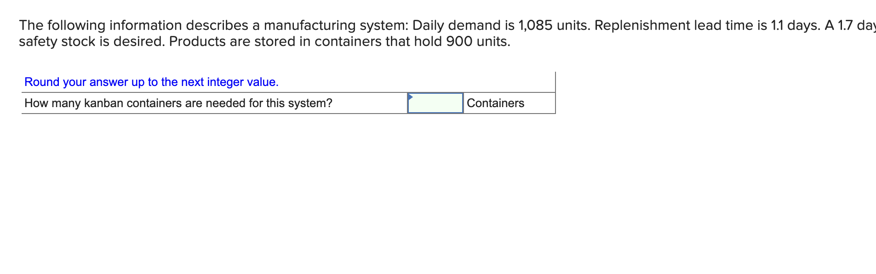This screenshot has width=876, height=274.
Task: Click the empty area below the table
Action: [x=276, y=184]
